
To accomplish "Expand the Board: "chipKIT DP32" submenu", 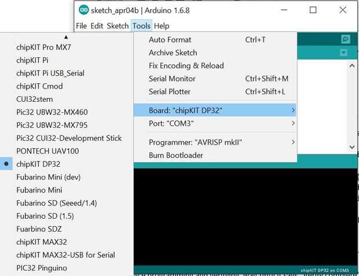I will tap(215, 111).
